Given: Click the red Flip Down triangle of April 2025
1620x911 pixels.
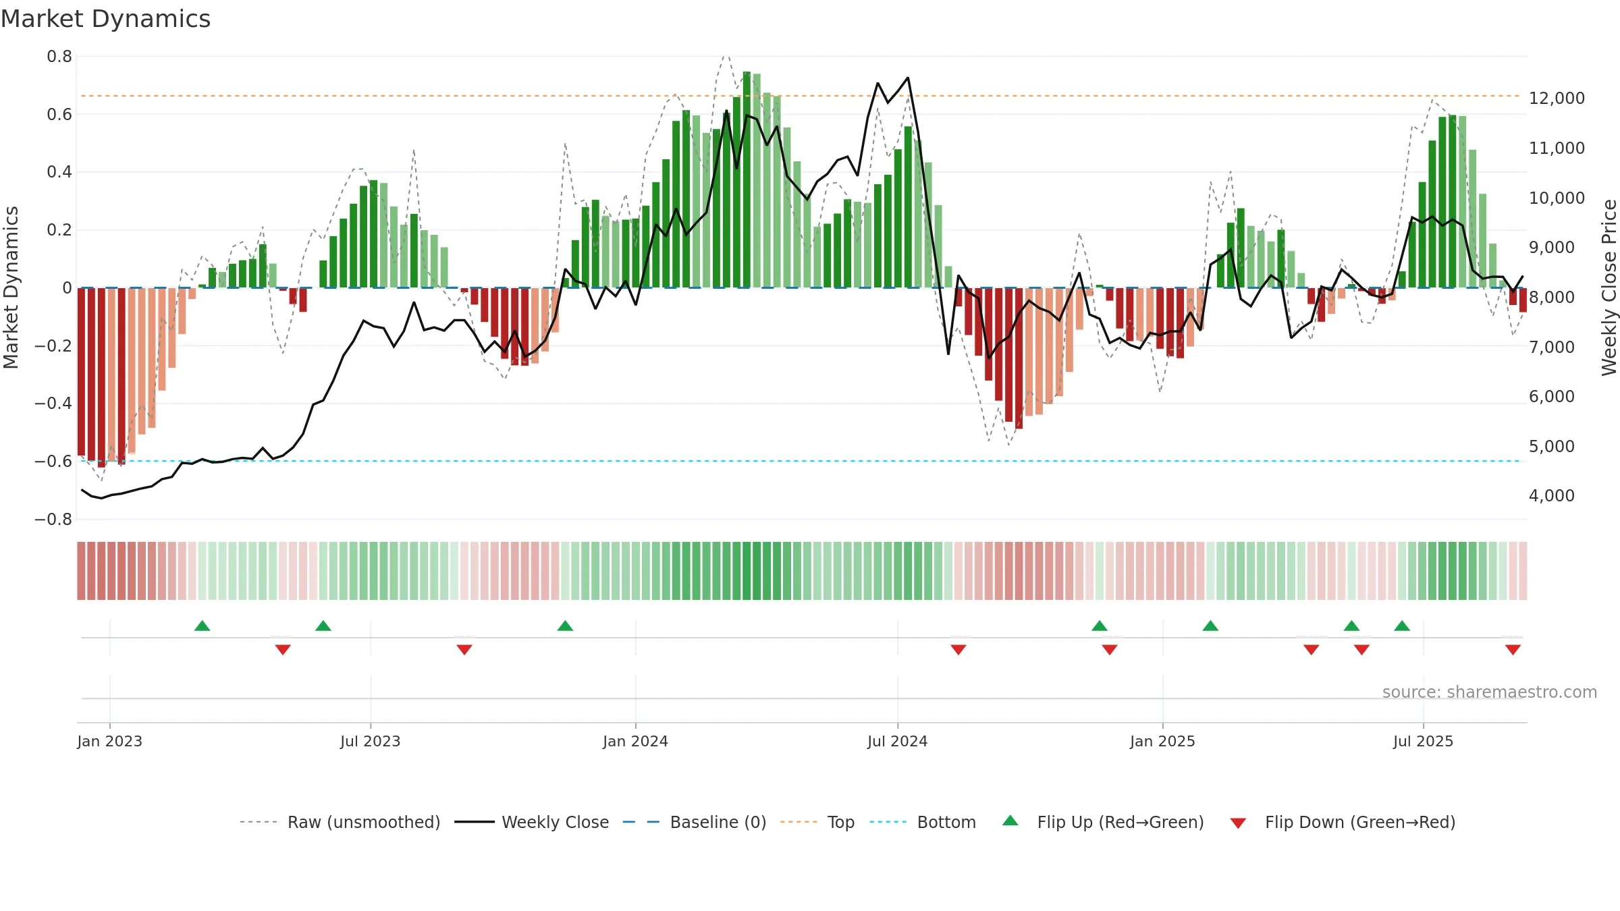Looking at the screenshot, I should coord(1312,650).
